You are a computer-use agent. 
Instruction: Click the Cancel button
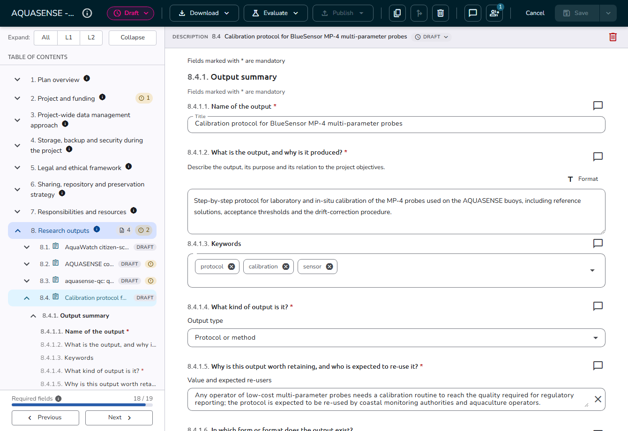point(535,13)
